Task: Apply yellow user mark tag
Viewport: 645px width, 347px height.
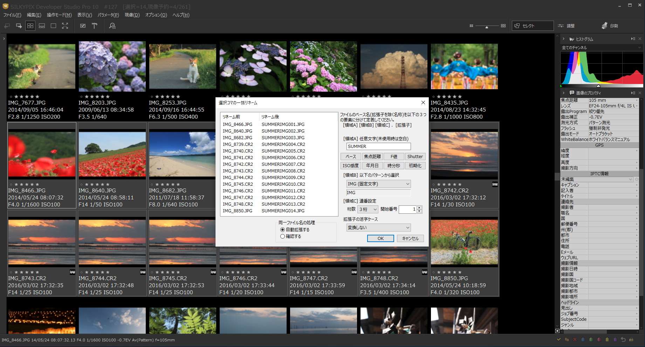Action: (607, 340)
